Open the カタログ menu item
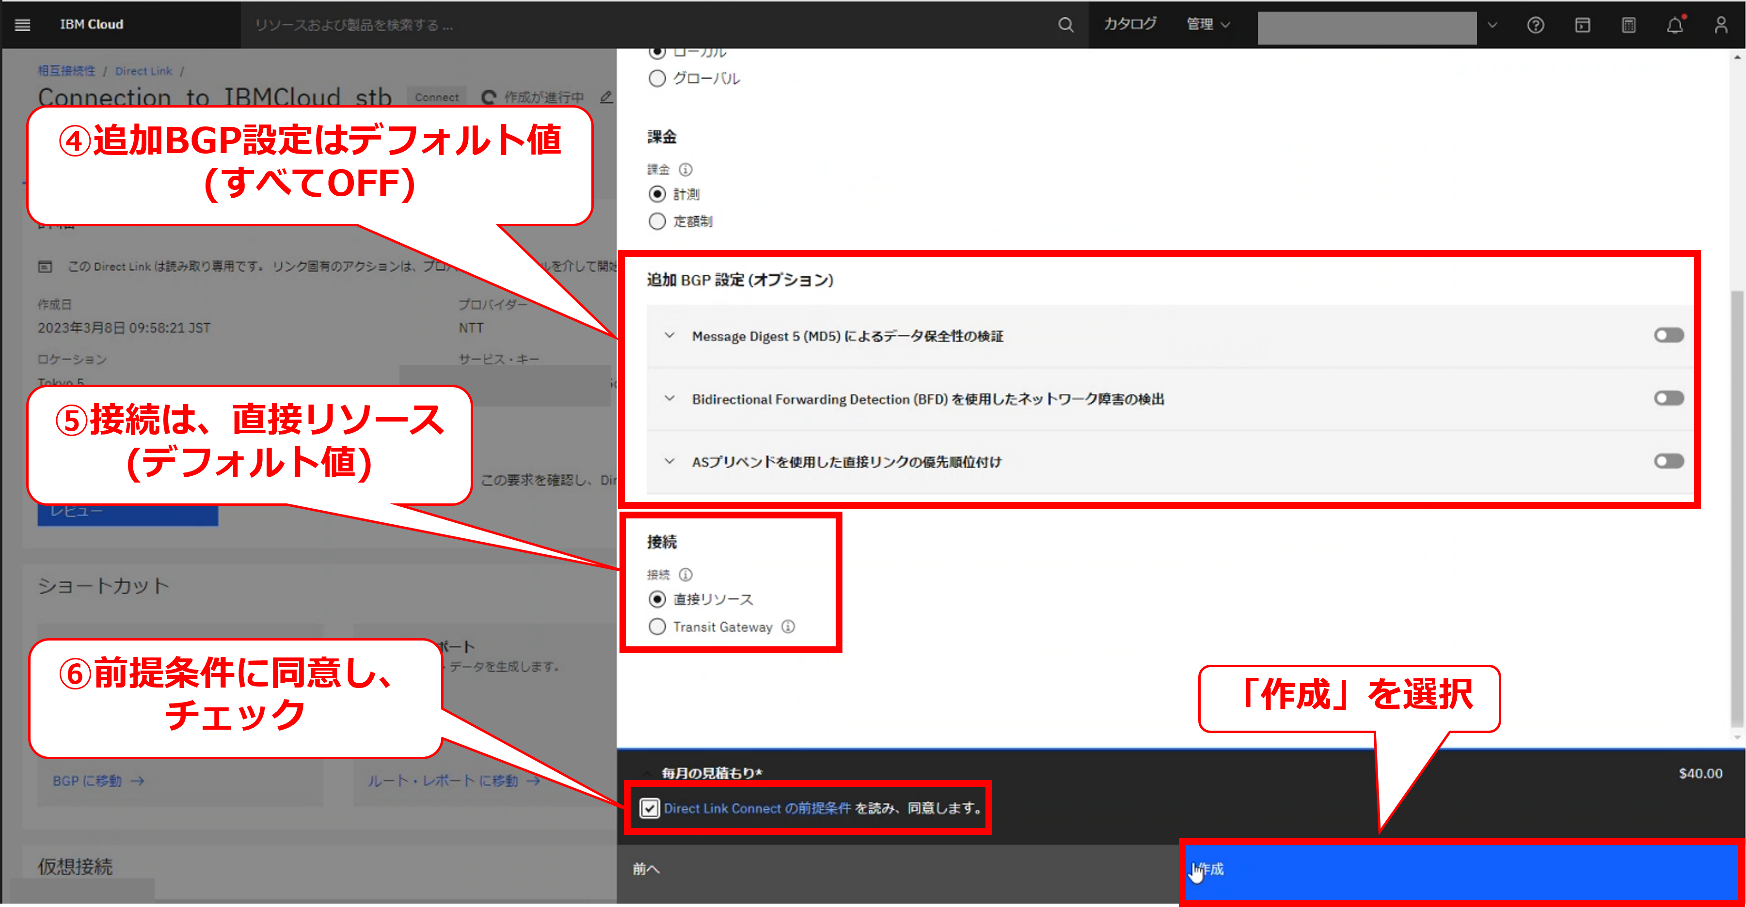The image size is (1746, 907). 1130,24
